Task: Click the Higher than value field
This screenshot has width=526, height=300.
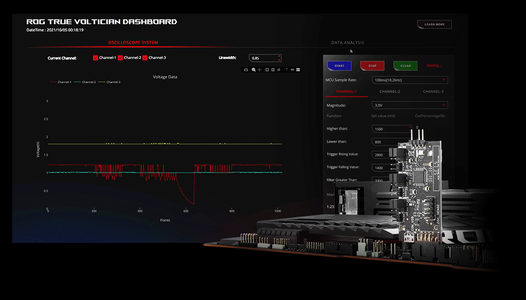Action: (392, 129)
